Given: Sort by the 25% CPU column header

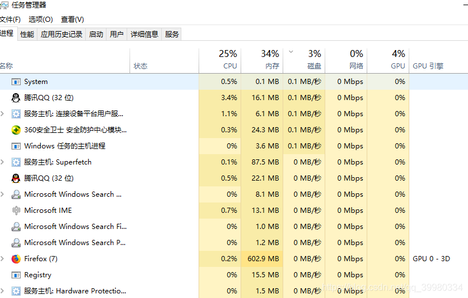Looking at the screenshot, I should [x=220, y=61].
